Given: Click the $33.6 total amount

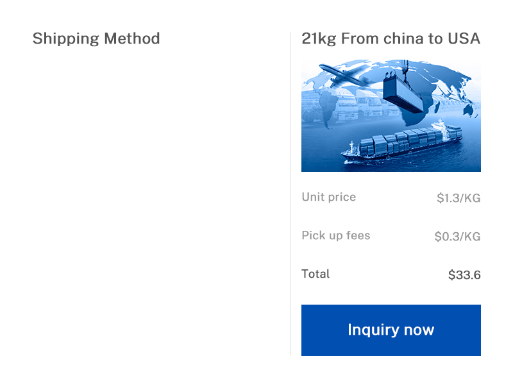Looking at the screenshot, I should pyautogui.click(x=464, y=274).
